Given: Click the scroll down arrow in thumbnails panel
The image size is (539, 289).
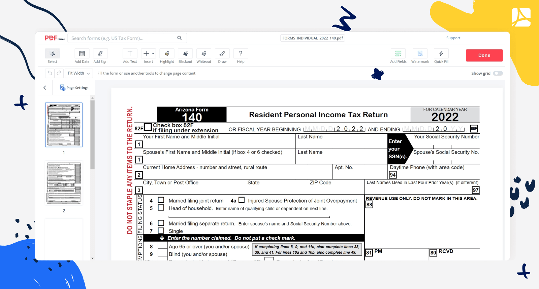Looking at the screenshot, I should click(x=92, y=258).
